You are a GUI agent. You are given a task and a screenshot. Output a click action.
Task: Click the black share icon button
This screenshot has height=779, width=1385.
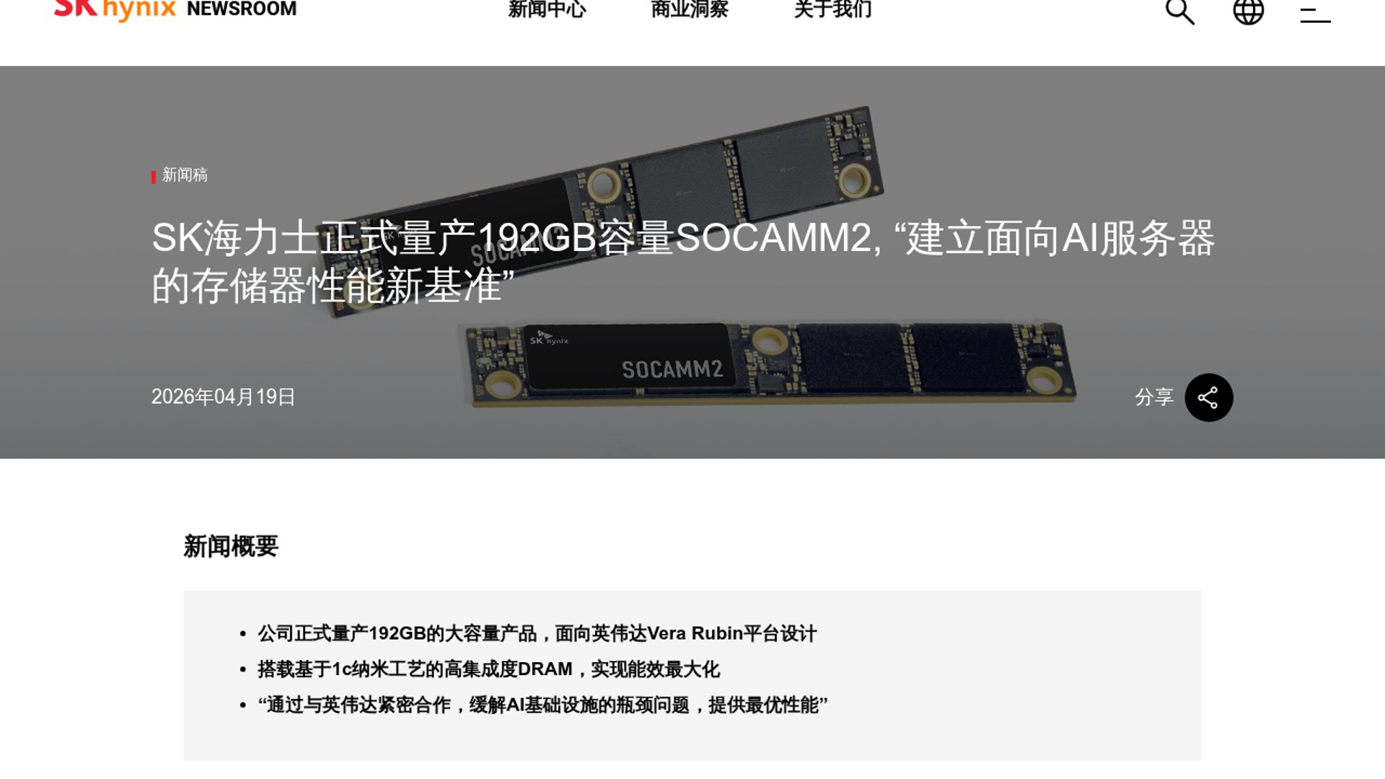(1208, 397)
